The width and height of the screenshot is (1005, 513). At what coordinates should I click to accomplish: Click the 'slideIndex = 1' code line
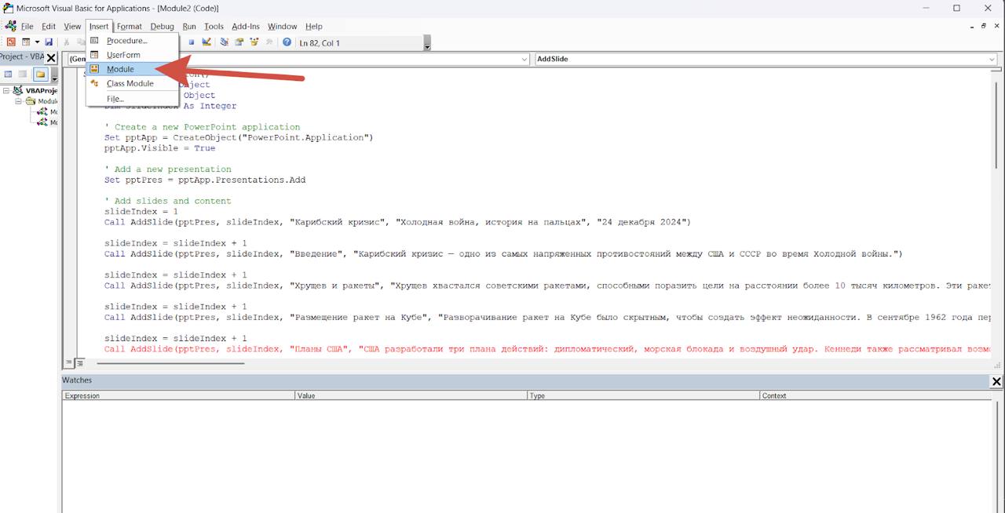pyautogui.click(x=141, y=212)
